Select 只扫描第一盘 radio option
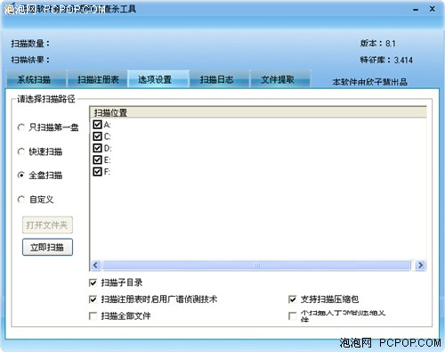The image size is (445, 352). click(x=21, y=127)
